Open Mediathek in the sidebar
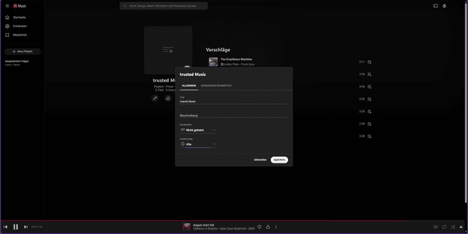The image size is (468, 234). click(19, 35)
